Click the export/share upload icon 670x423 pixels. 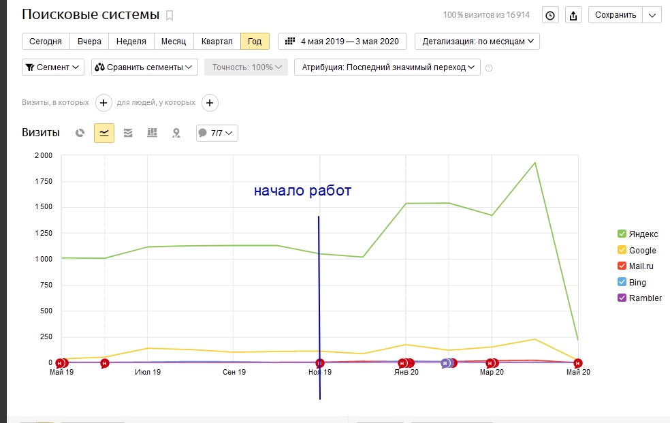[573, 16]
